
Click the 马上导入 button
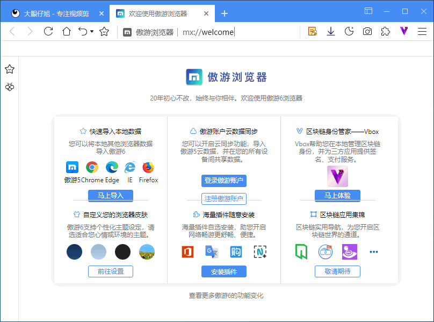pos(111,196)
